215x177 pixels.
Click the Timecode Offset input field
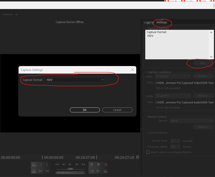pyautogui.click(x=175, y=147)
